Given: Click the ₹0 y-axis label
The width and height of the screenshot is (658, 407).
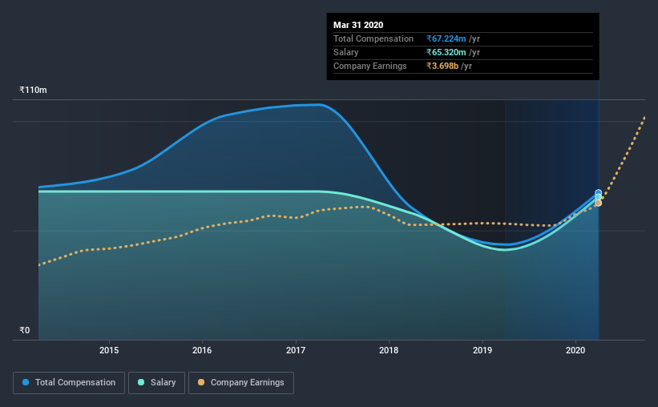Looking at the screenshot, I should coord(24,330).
